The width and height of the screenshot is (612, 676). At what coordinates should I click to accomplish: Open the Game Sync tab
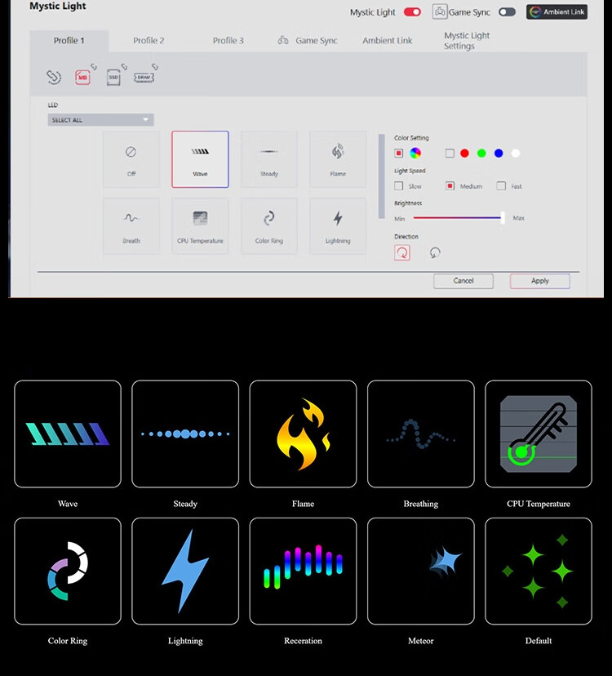point(308,41)
